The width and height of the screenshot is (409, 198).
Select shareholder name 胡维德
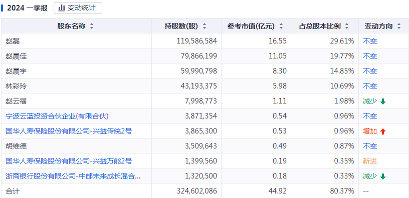click(16, 146)
